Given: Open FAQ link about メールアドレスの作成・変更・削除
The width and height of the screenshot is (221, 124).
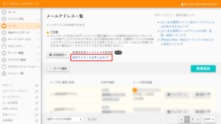Looking at the screenshot, I should [186, 33].
